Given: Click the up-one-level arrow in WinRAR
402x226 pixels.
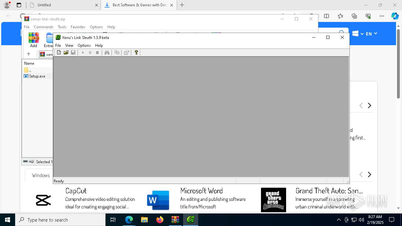Looking at the screenshot, I should click(x=29, y=54).
